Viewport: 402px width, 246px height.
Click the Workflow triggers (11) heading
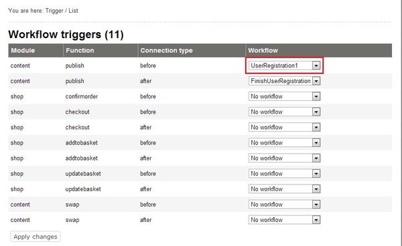coord(66,34)
